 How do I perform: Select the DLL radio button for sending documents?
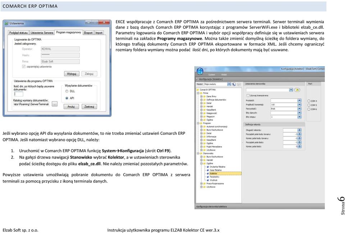(x=67, y=91)
